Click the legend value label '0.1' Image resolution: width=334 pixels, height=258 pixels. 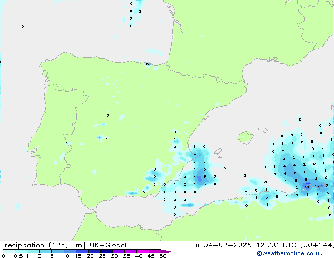pos(6,256)
